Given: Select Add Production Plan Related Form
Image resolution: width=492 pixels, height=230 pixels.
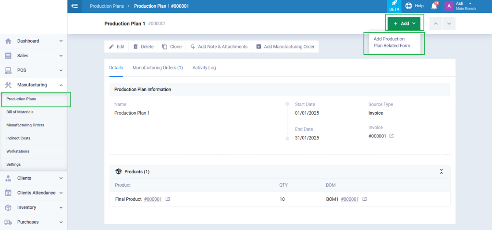Looking at the screenshot, I should [x=392, y=42].
